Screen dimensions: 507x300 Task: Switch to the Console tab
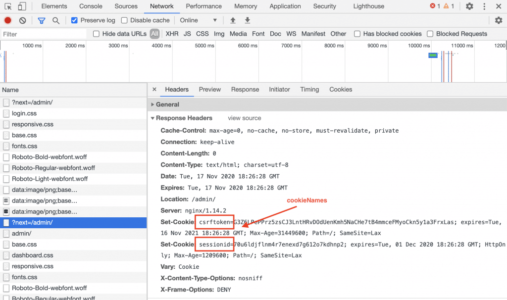pos(91,6)
